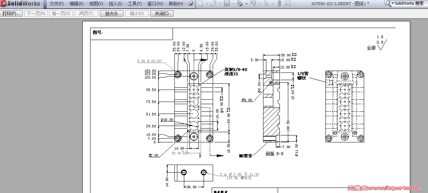Expand the New document dropdown arrow
Image resolution: width=428 pixels, height=193 pixels.
tap(207, 4)
